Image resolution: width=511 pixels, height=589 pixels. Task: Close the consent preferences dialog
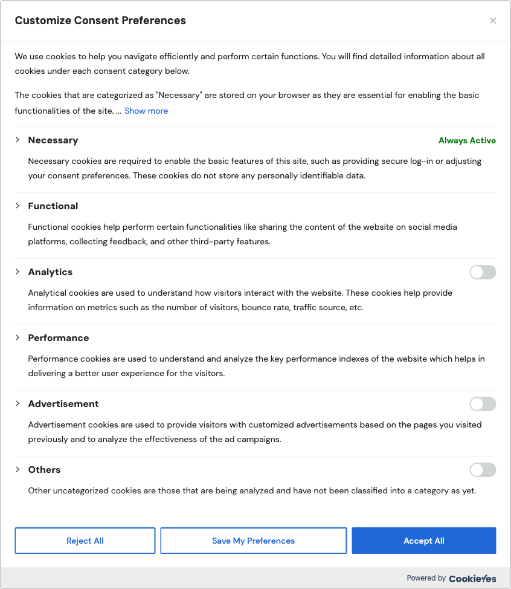pos(493,21)
